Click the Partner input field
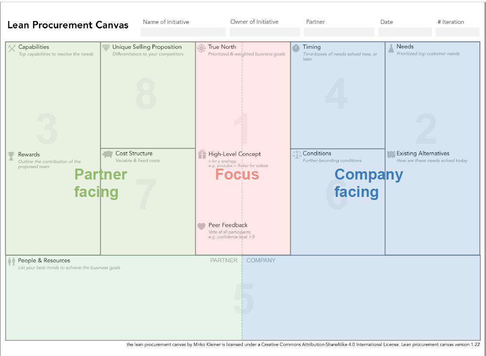 coord(339,32)
